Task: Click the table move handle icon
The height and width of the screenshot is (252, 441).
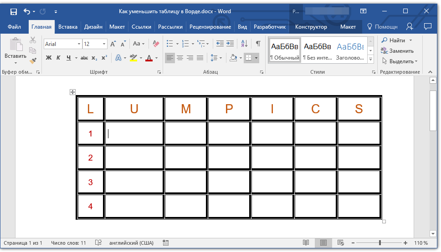Action: [x=72, y=92]
